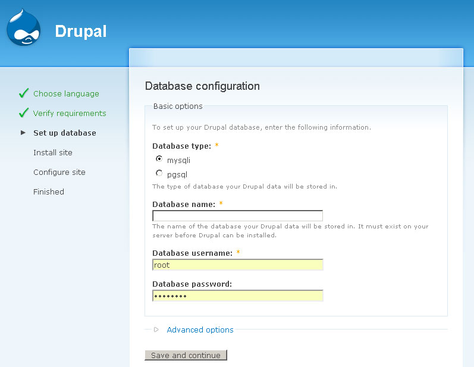This screenshot has height=367, width=474.
Task: Click arrow marker beside Set up database
Action: [23, 133]
